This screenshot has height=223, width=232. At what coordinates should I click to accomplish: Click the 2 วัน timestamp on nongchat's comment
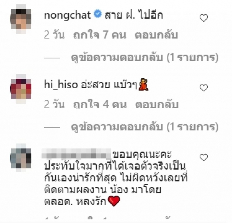54,35
